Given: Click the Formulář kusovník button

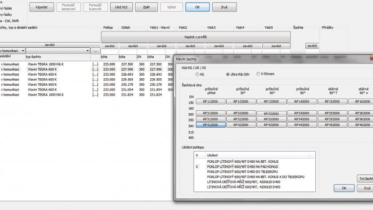Looking at the screenshot, I should 96,7.
